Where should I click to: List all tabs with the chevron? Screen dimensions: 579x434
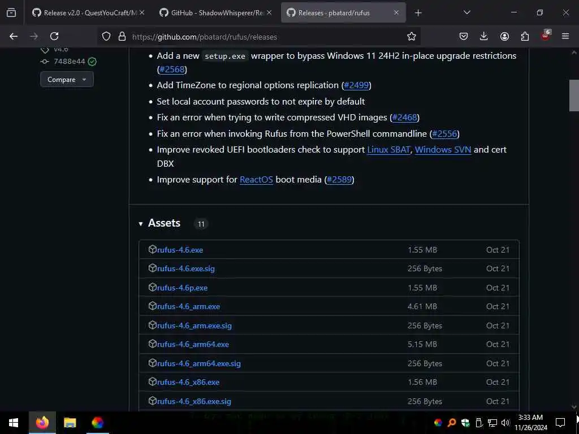click(467, 12)
